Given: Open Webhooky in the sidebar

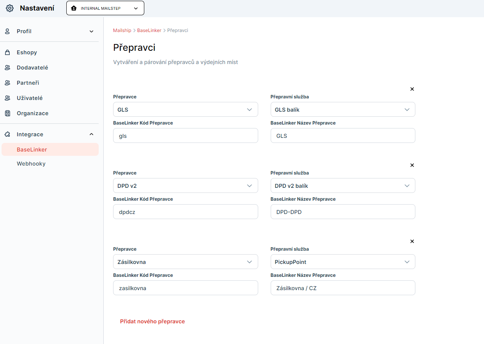Looking at the screenshot, I should (31, 164).
